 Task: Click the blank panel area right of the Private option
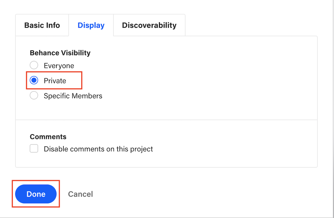click(x=196, y=81)
